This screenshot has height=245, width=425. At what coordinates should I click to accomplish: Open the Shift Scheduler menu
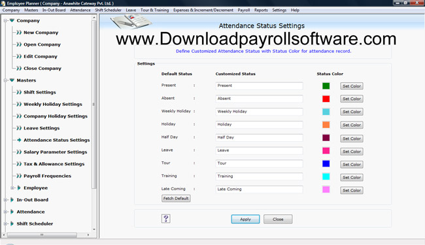(108, 10)
